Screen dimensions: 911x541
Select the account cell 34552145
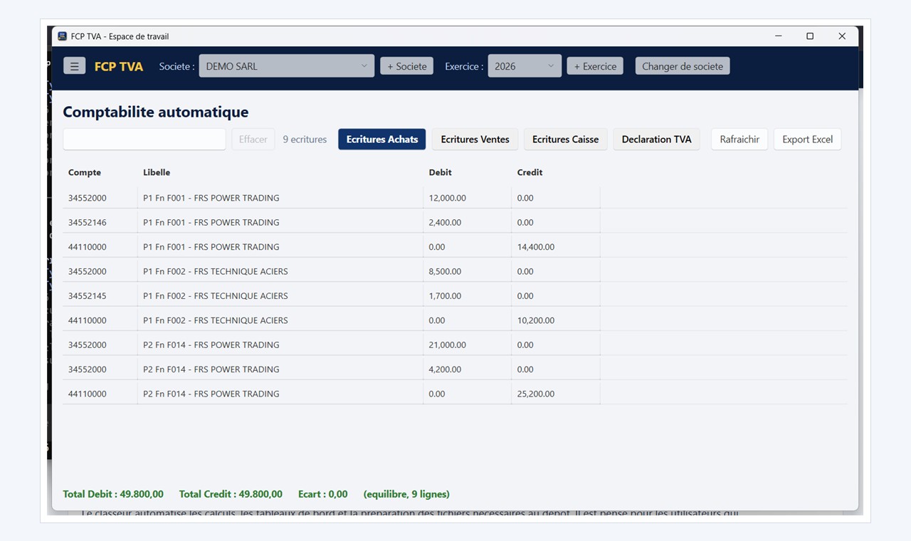pos(88,295)
